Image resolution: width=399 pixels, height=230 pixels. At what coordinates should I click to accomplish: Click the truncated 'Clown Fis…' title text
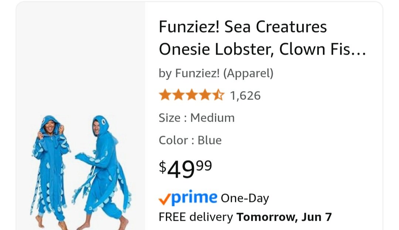click(x=323, y=49)
